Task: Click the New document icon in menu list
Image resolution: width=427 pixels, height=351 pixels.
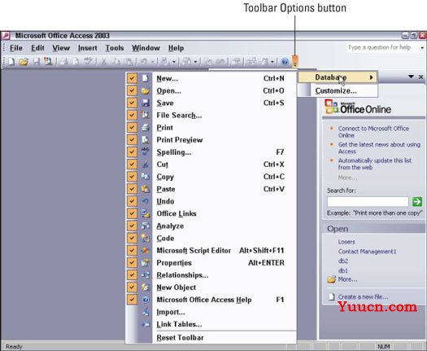Action: 146,78
